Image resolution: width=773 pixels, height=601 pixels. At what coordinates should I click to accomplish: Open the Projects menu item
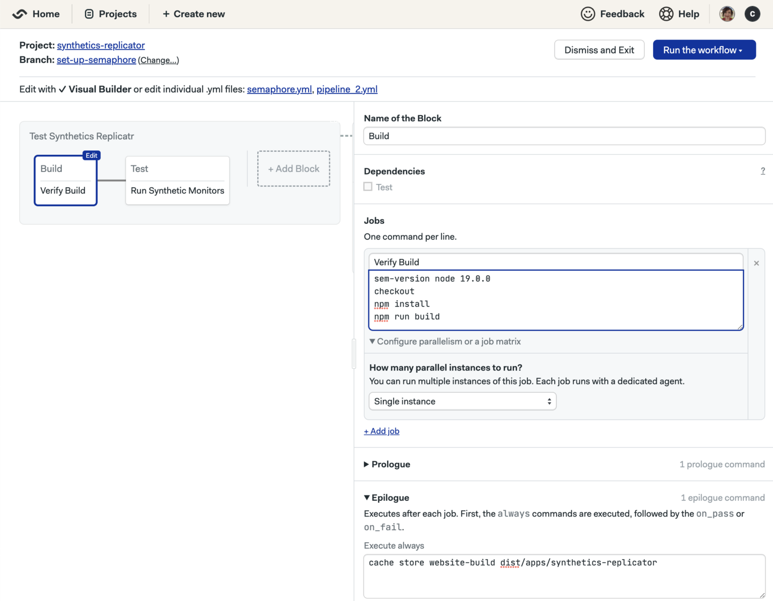pyautogui.click(x=117, y=14)
